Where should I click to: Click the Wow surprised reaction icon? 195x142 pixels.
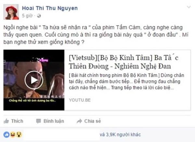19,135
